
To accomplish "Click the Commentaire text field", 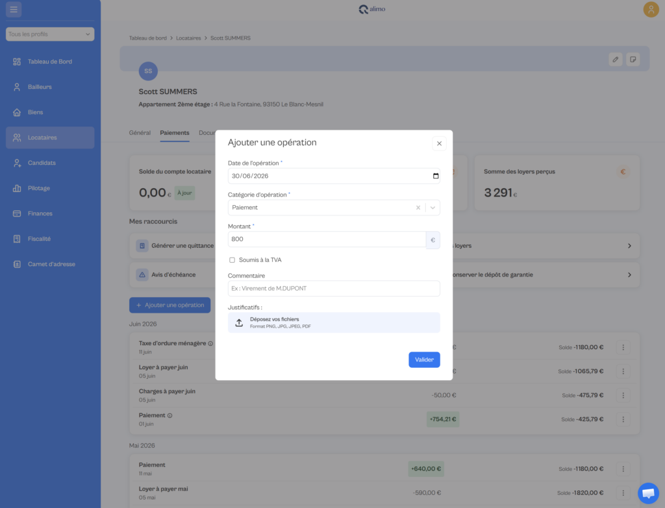I will [334, 289].
